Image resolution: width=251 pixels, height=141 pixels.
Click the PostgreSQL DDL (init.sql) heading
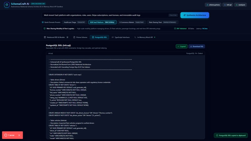pos(59,45)
